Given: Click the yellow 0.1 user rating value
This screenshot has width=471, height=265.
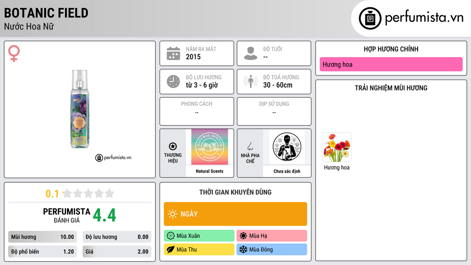Looking at the screenshot, I should click(x=52, y=194).
